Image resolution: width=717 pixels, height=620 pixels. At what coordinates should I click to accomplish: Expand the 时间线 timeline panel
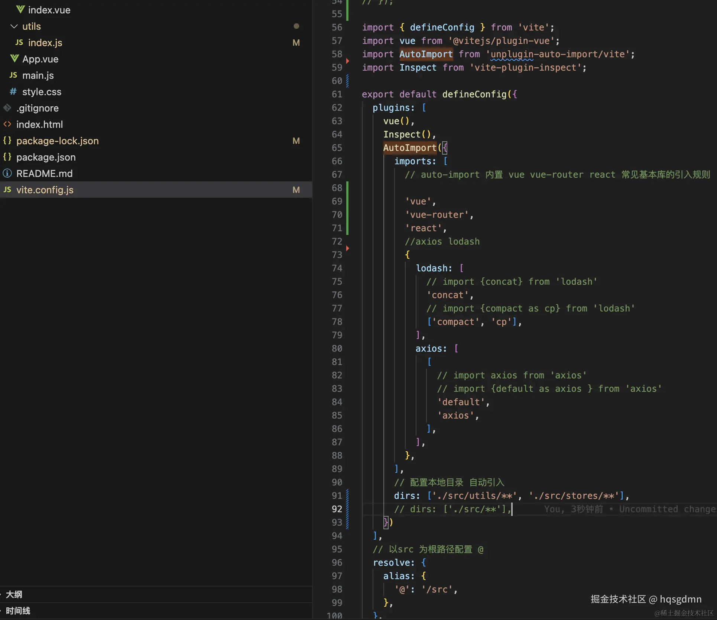click(18, 611)
